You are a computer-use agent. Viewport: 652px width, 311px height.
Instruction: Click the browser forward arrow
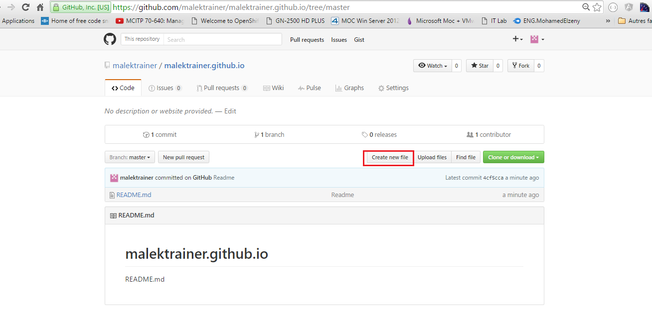[11, 7]
